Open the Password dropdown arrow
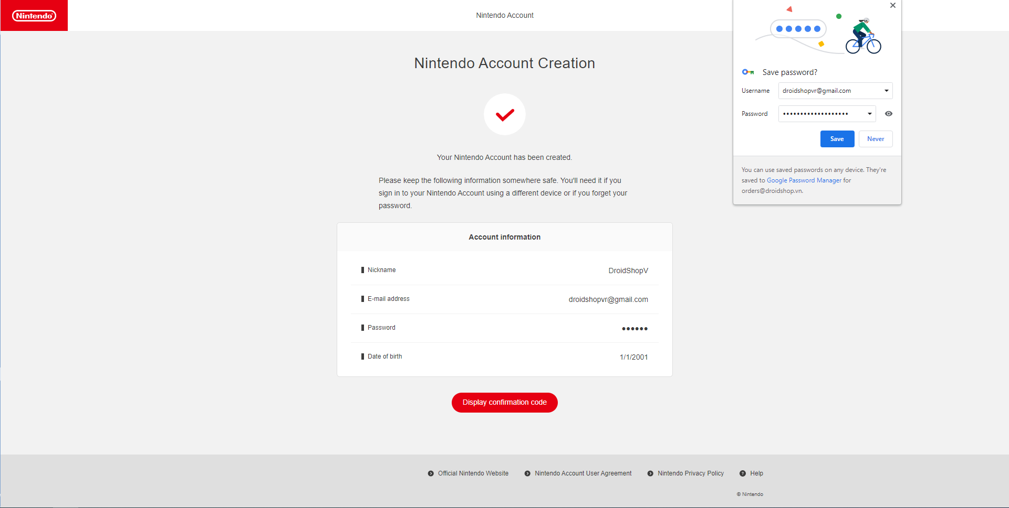This screenshot has width=1009, height=508. 870,114
